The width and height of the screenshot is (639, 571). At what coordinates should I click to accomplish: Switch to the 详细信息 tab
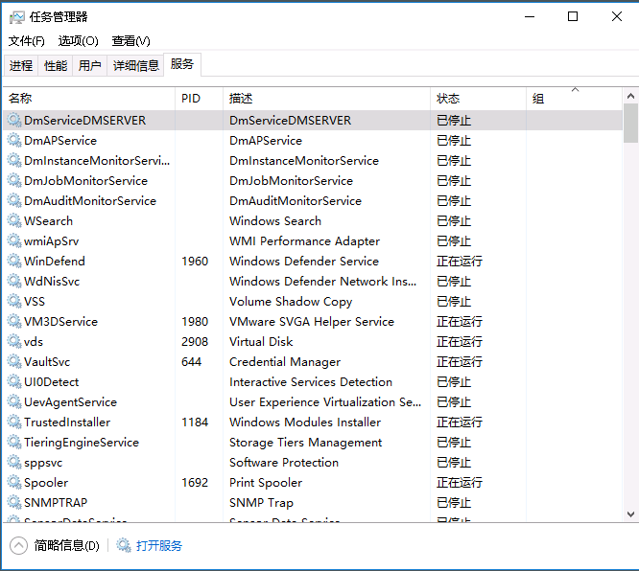[135, 65]
